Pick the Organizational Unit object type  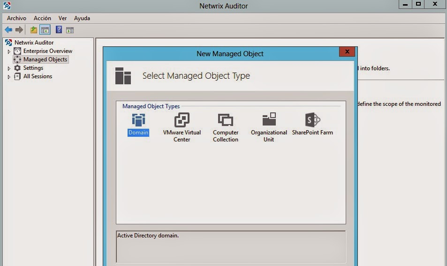coord(269,126)
